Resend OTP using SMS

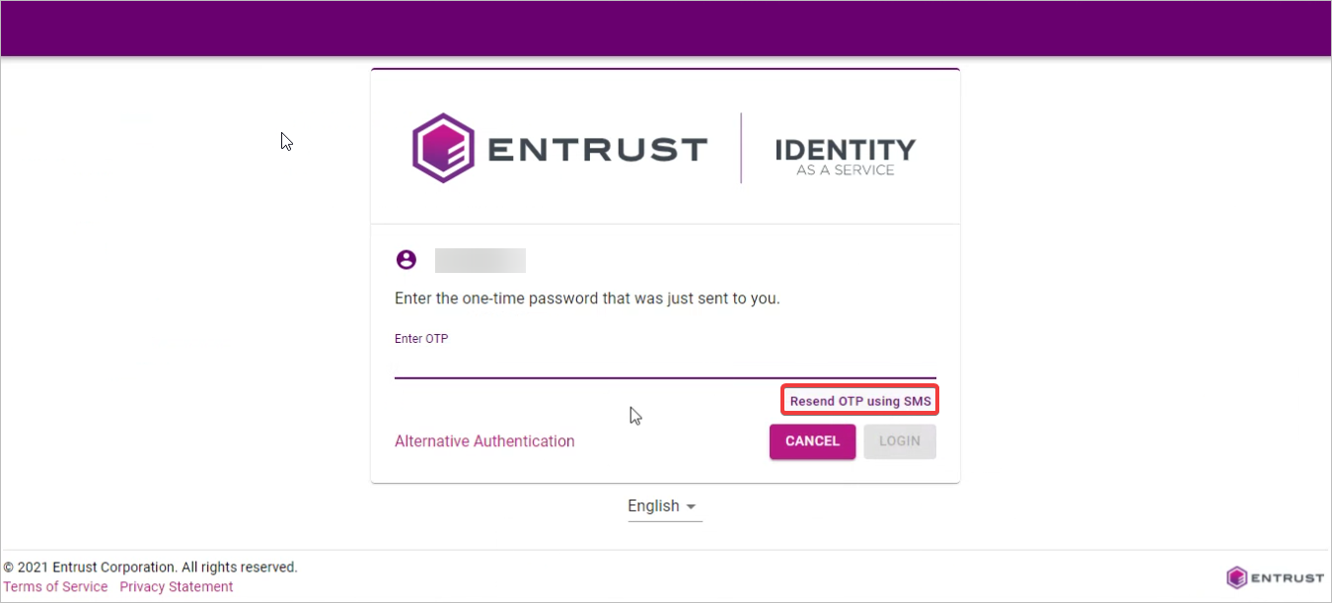coord(860,401)
